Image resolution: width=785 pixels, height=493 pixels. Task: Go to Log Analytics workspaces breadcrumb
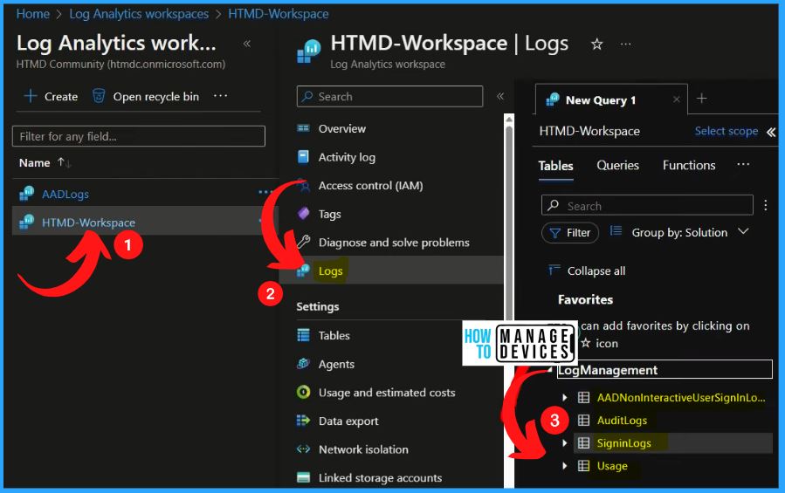click(139, 13)
